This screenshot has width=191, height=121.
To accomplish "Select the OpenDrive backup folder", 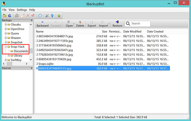I will click(x=17, y=29).
